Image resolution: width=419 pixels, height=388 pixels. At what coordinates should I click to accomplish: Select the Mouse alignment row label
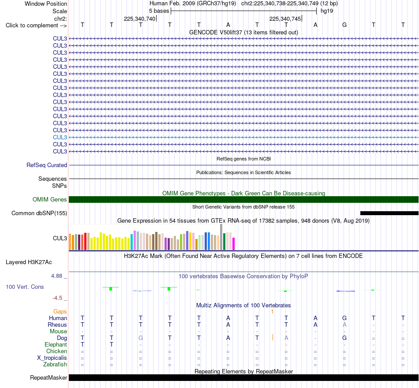click(x=59, y=332)
